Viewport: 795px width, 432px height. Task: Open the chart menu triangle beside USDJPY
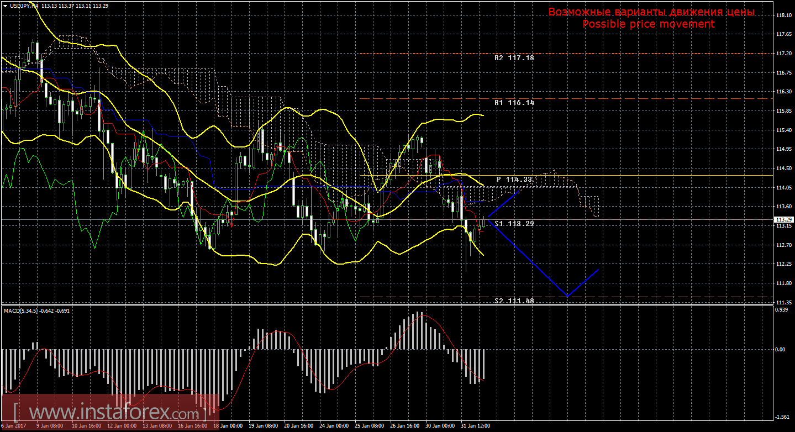pos(5,6)
